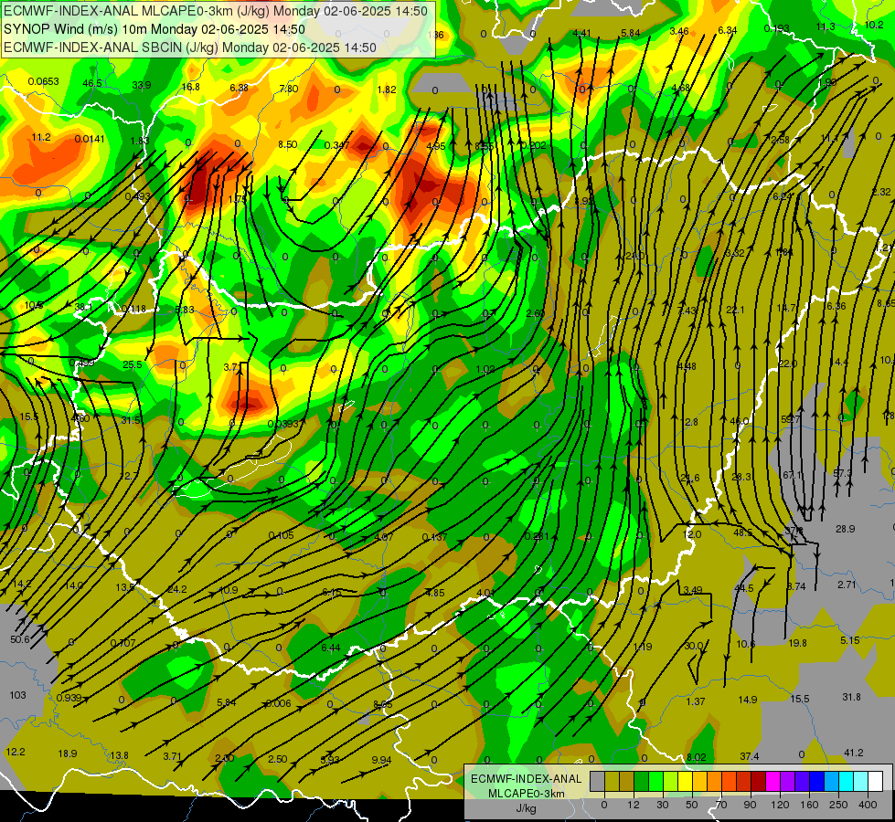Click the map value '50.6'
Viewport: 895px width, 822px height.
(x=20, y=639)
